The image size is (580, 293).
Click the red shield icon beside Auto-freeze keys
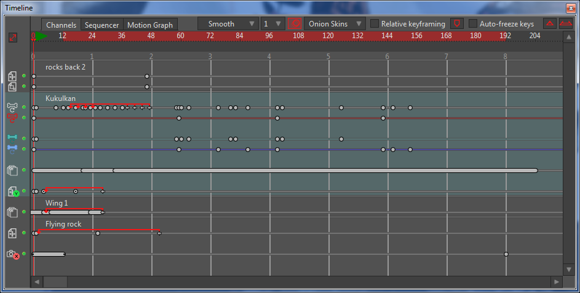[457, 24]
